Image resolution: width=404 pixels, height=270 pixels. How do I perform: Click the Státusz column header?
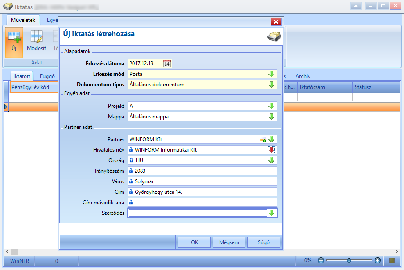(376, 87)
